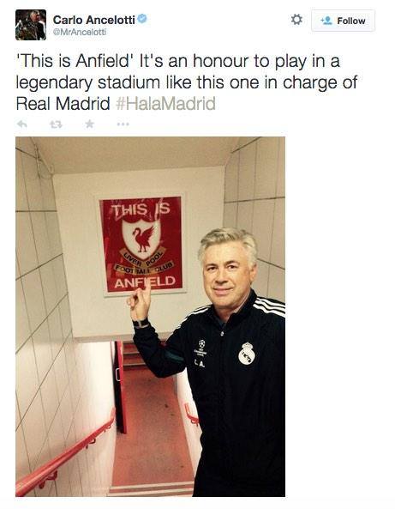This screenshot has height=509, width=395.
Task: Open the #HalaMadrid hashtag
Action: tap(165, 104)
